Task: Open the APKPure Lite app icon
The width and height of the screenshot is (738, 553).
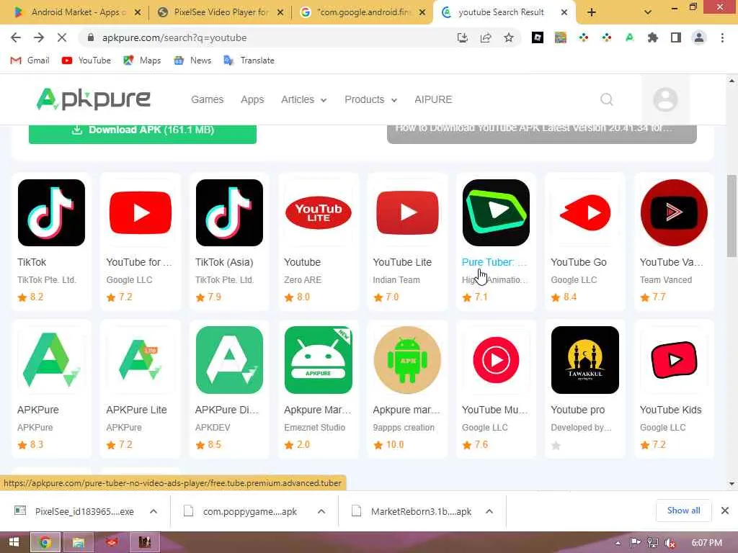Action: [x=141, y=360]
